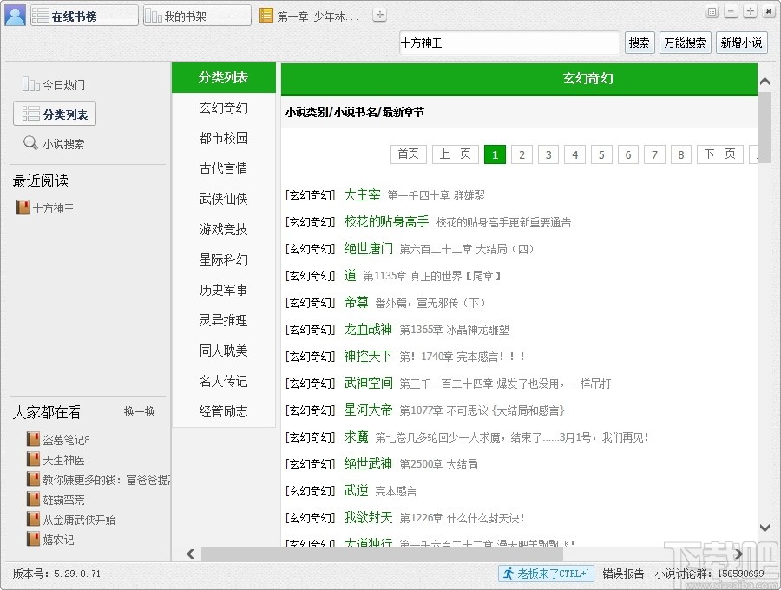Image resolution: width=781 pixels, height=590 pixels.
Task: Open the novel 大主宰
Action: [x=362, y=195]
